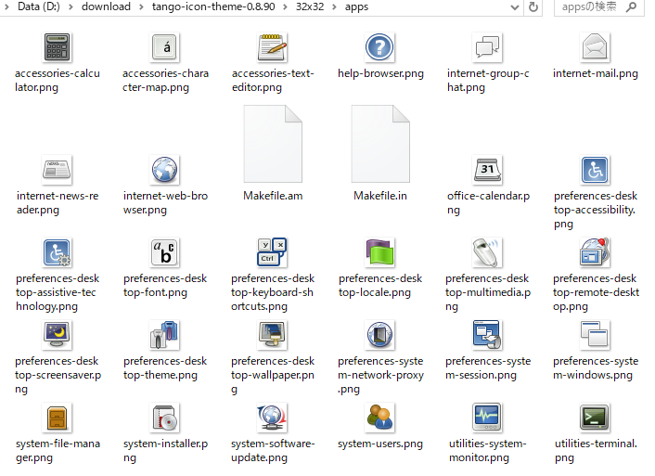
Task: Expand chevron after Data (D:) breadcrumb
Action: click(71, 7)
